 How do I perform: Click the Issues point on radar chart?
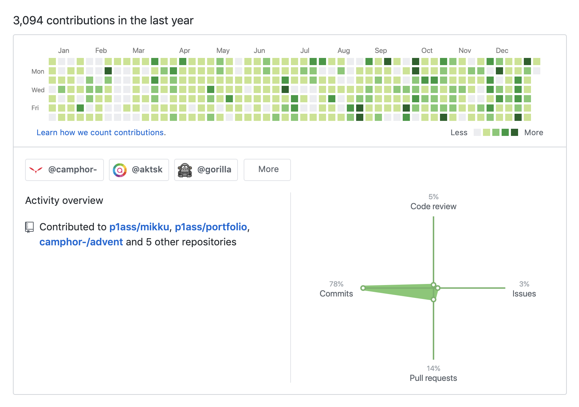438,288
